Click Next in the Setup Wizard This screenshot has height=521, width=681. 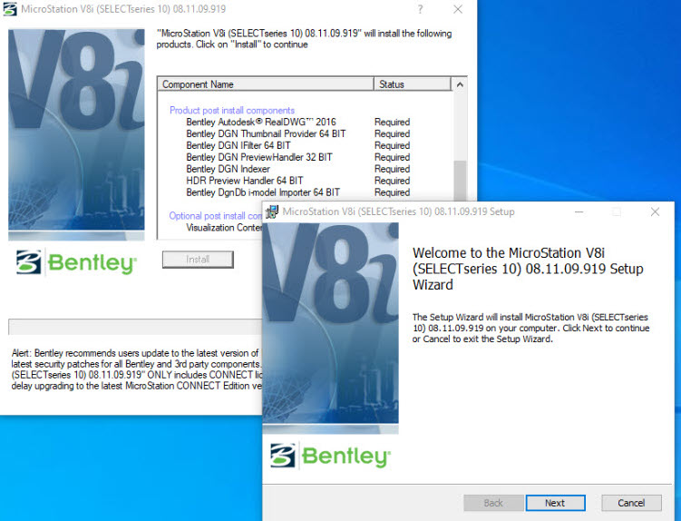[555, 503]
